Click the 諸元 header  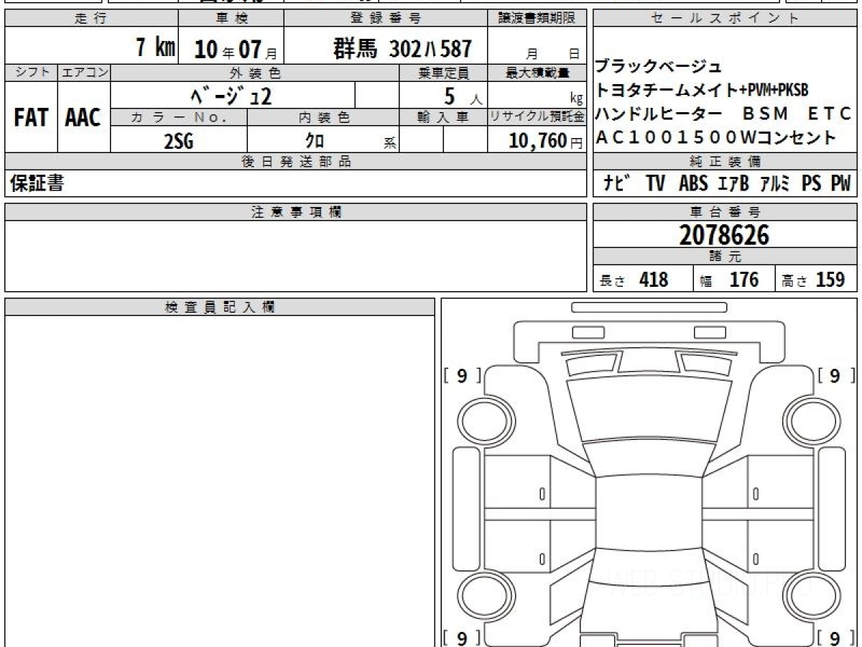point(725,257)
